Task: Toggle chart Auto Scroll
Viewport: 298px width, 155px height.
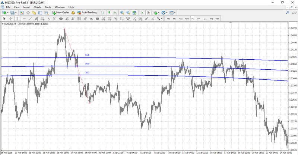Action: (142, 13)
